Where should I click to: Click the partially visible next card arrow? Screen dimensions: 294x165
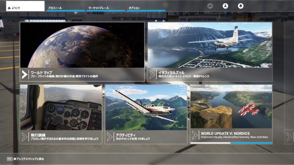coord(289,137)
